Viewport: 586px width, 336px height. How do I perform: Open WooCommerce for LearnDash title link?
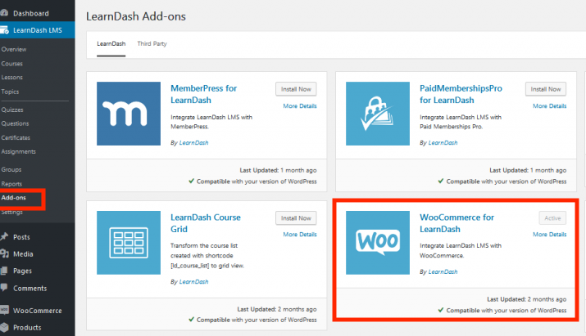tap(457, 223)
